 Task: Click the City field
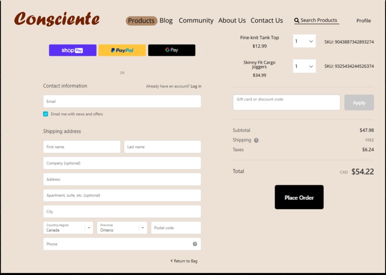pos(122,212)
